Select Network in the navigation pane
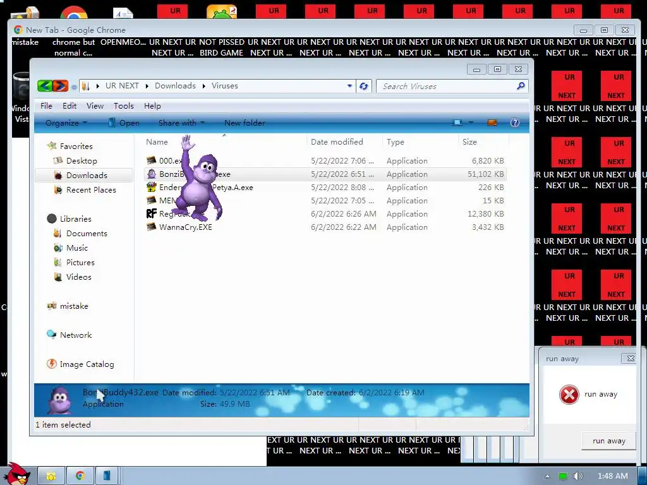Viewport: 647px width, 485px height. (76, 335)
